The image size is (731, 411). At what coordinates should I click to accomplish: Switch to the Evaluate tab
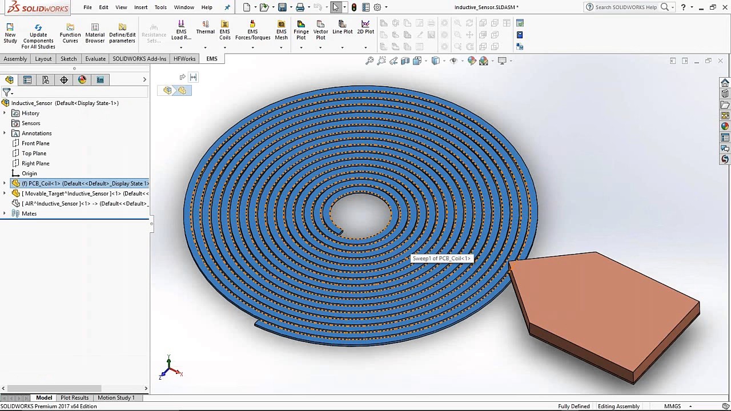[95, 59]
